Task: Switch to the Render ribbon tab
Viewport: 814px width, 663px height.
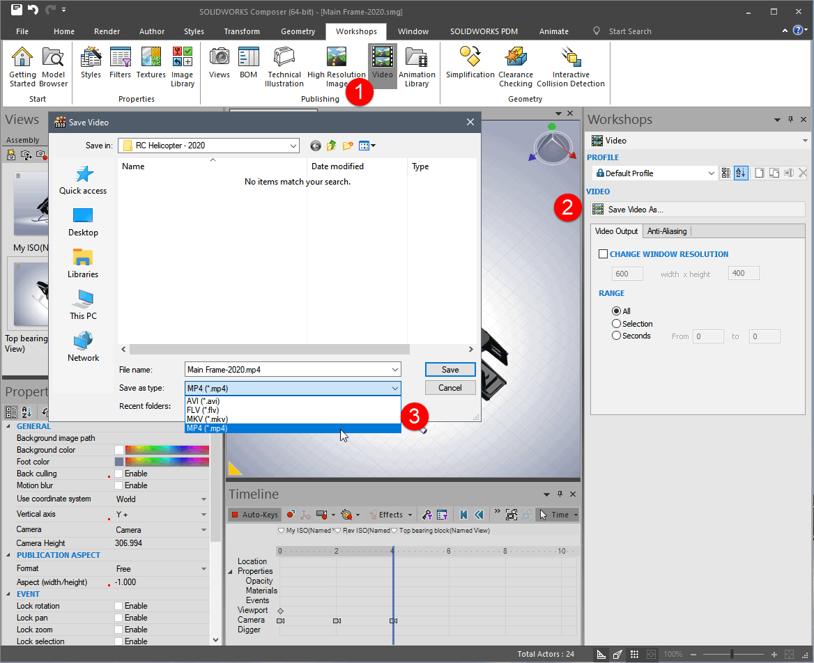Action: (107, 31)
